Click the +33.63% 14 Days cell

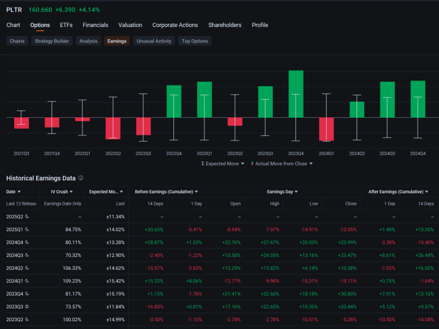tap(154, 229)
